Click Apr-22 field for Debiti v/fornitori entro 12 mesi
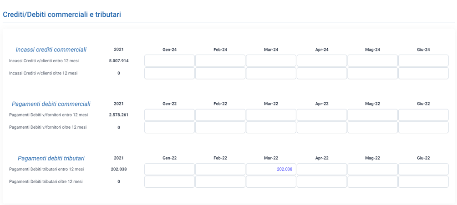 tap(322, 115)
